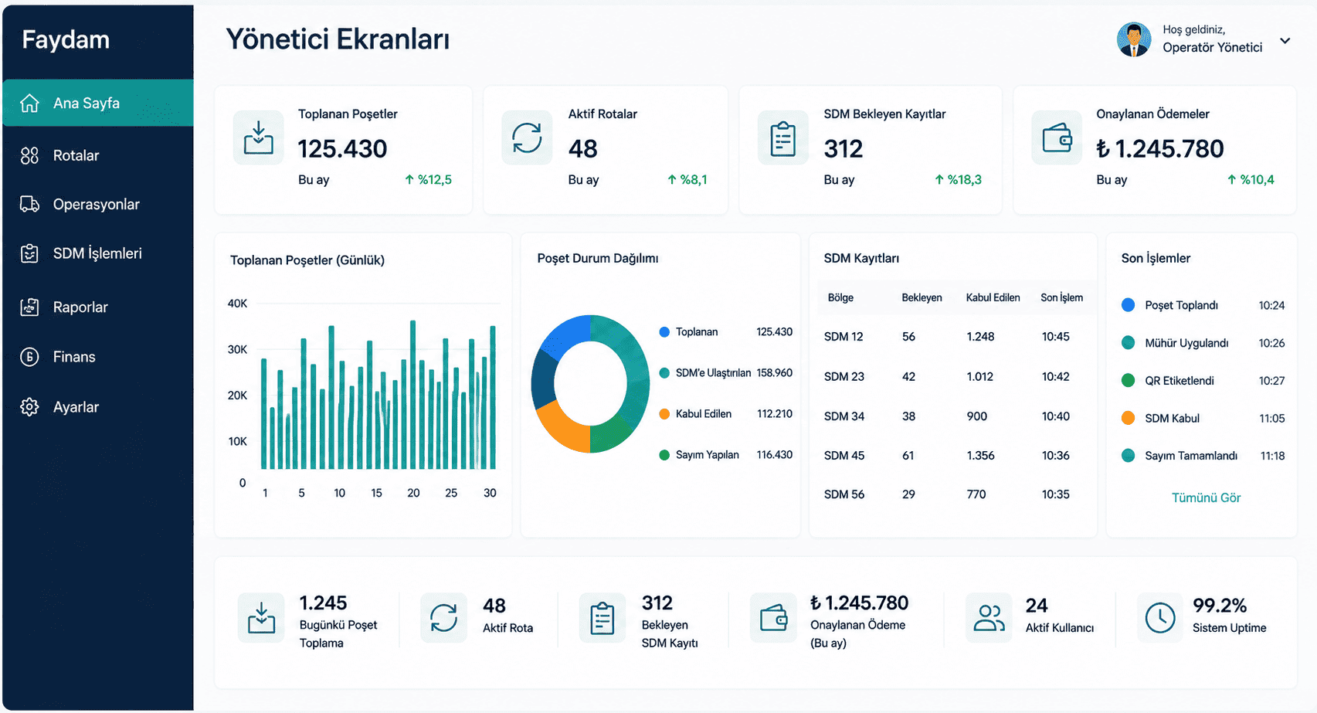Click the Bugünkü Poşet Toplama icon
This screenshot has width=1317, height=713.
261,617
